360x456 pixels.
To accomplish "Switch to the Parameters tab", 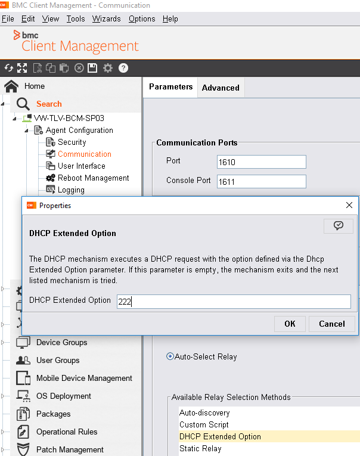I will tap(170, 87).
